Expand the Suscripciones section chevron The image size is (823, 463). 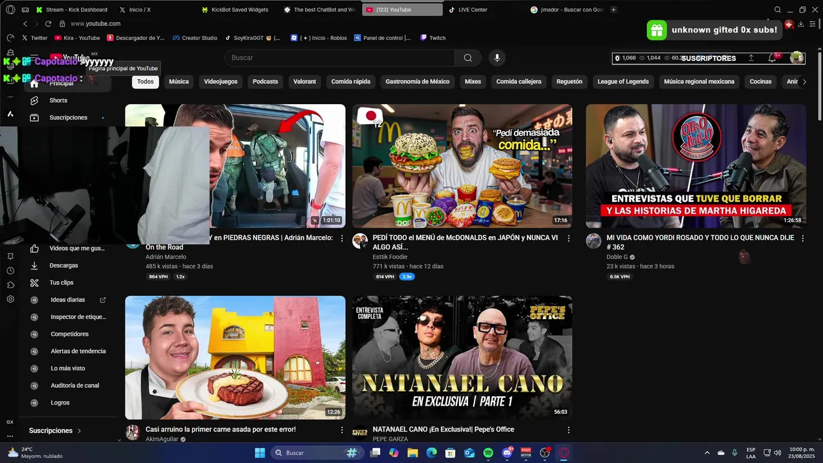(x=79, y=431)
